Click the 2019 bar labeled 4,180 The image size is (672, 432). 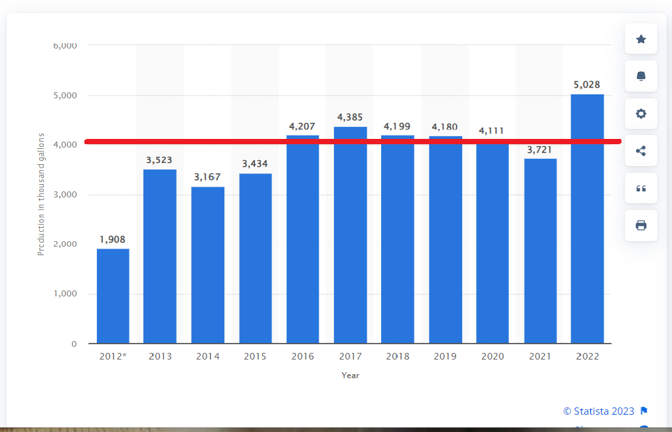[446, 243]
